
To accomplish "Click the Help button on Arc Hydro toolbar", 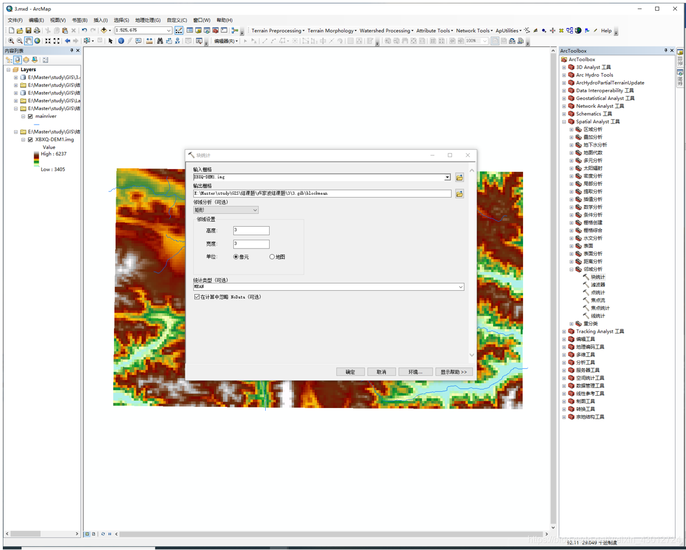I will (606, 30).
